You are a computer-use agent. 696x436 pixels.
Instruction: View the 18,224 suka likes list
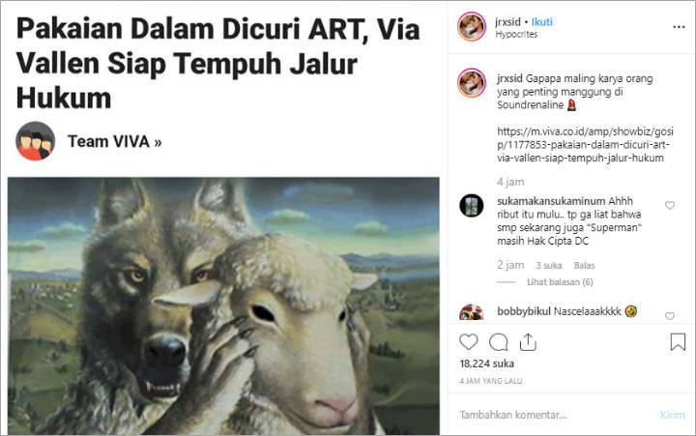pyautogui.click(x=487, y=363)
